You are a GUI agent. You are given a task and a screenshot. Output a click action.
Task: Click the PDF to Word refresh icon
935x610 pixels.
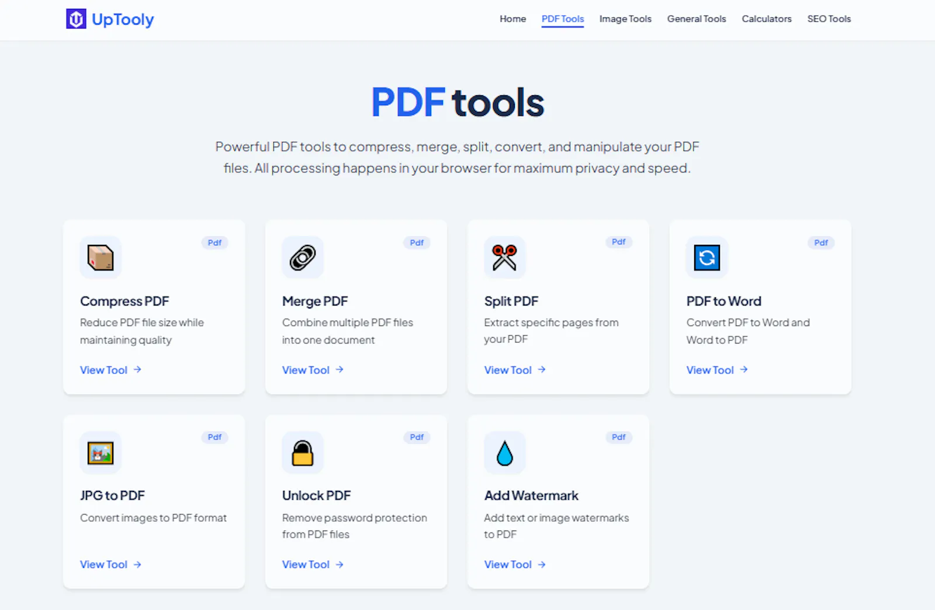(707, 258)
